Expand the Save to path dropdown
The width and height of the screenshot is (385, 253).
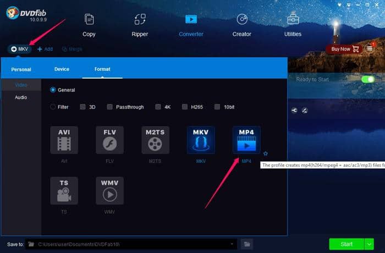[233, 244]
